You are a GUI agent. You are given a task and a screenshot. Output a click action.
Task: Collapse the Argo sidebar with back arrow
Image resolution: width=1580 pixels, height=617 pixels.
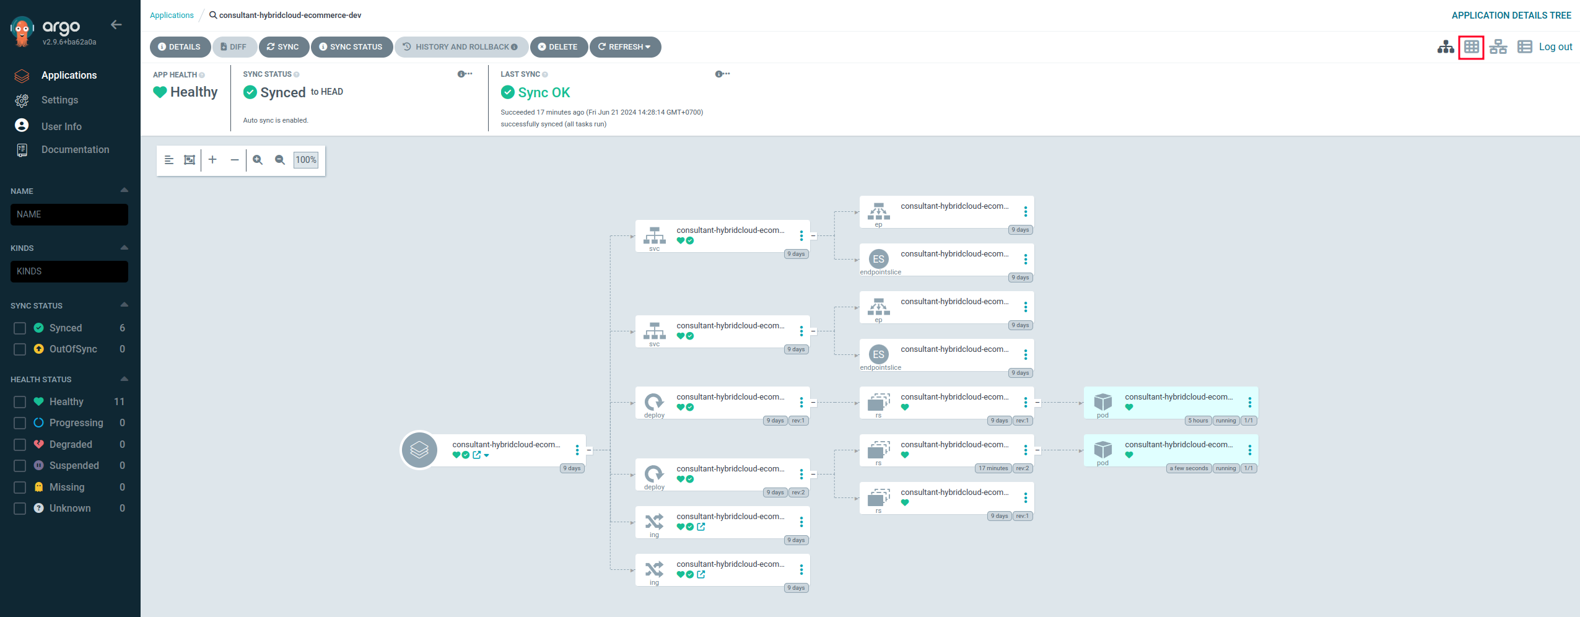click(x=116, y=25)
